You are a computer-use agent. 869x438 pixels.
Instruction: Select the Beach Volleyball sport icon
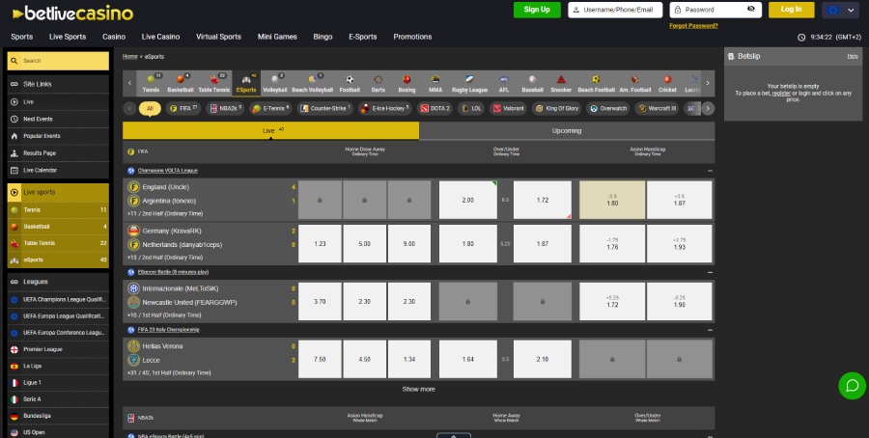pyautogui.click(x=313, y=83)
